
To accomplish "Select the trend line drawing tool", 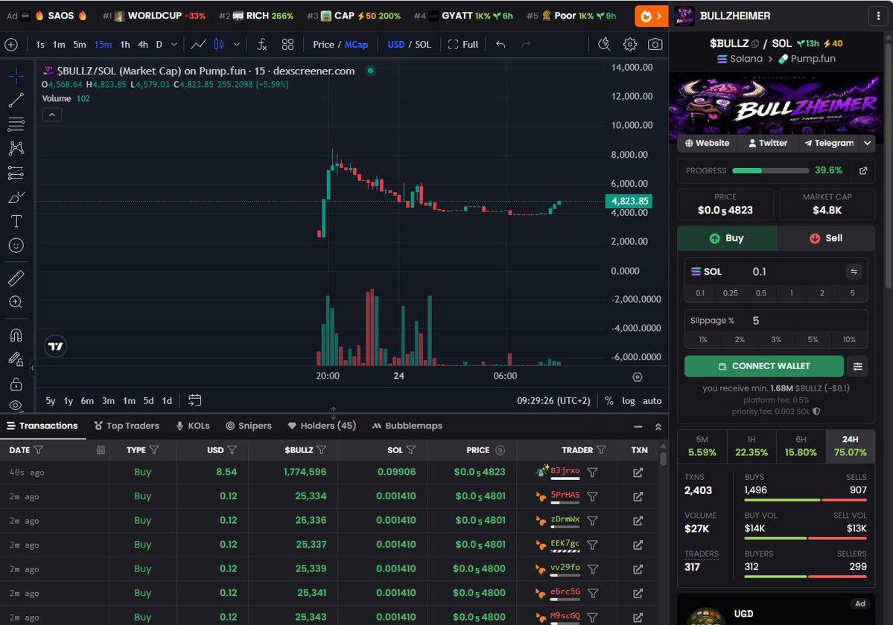I will [x=16, y=100].
